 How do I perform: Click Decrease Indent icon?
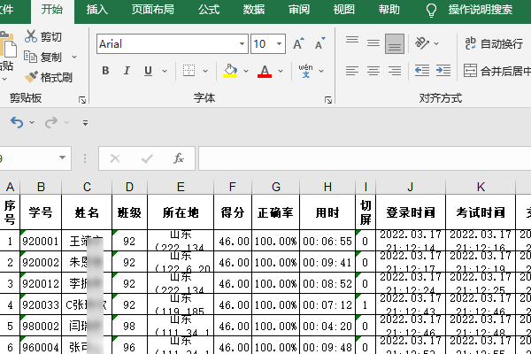(x=422, y=71)
